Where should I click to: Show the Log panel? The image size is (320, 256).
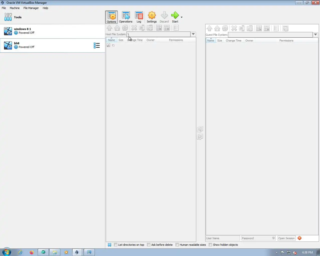point(139,17)
